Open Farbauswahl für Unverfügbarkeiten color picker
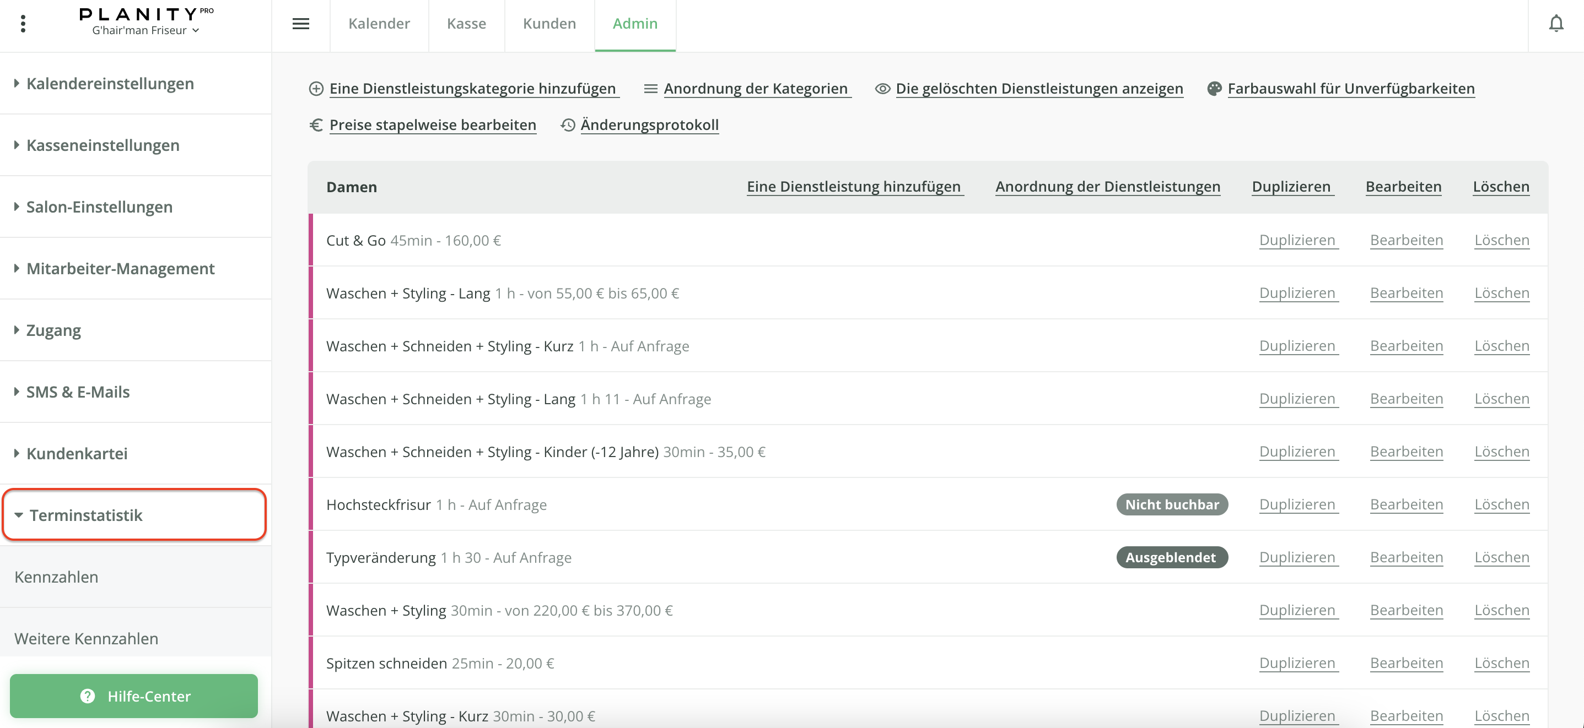1584x728 pixels. tap(1350, 89)
